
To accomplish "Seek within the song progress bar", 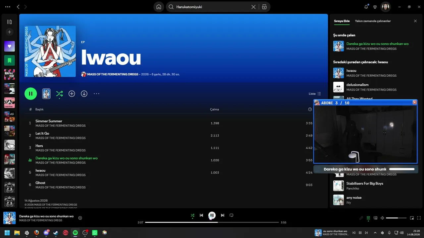I will [212, 222].
